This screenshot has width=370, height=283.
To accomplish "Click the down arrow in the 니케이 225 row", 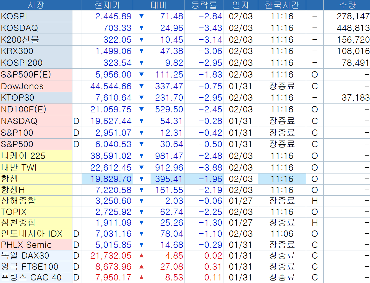I will pos(141,156).
